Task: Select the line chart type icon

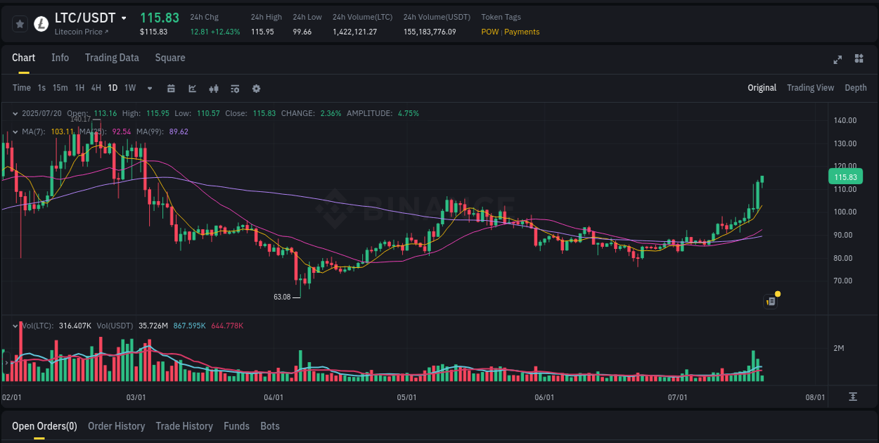Action: tap(192, 88)
